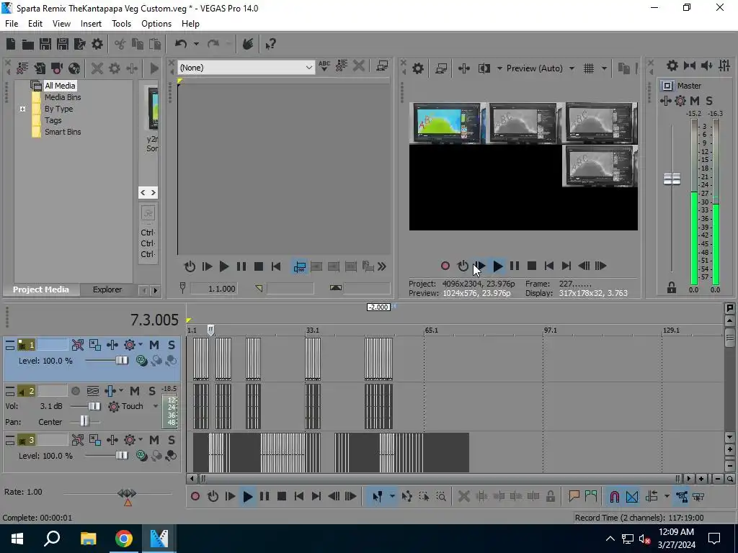Create a new project via toolbar icon

click(11, 44)
